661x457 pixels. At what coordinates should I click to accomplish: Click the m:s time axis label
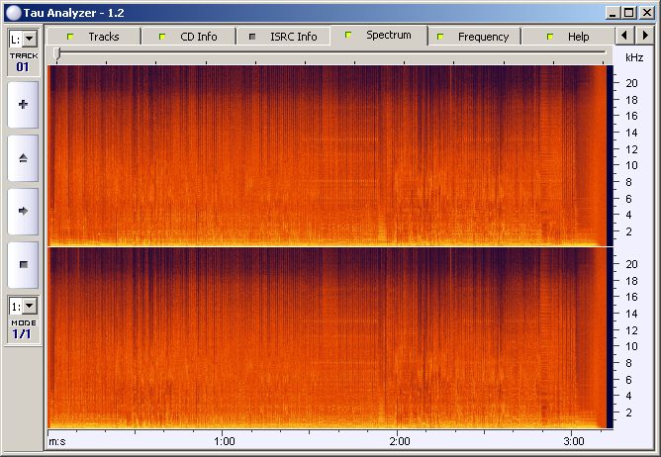click(57, 442)
